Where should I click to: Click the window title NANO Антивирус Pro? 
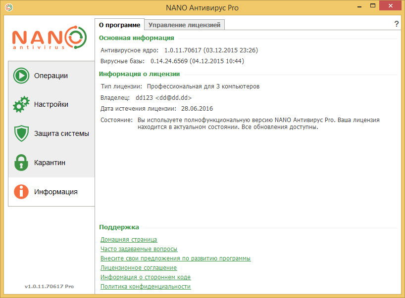[202, 8]
